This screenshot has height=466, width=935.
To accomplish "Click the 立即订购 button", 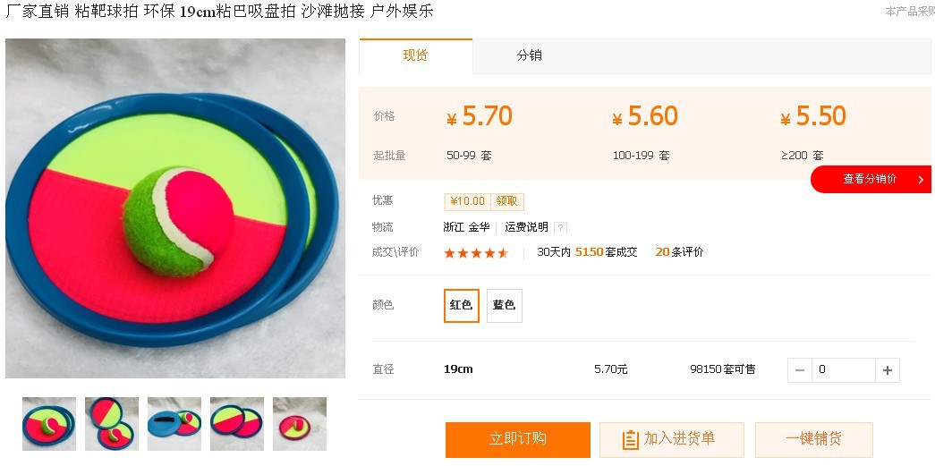I will 517,439.
